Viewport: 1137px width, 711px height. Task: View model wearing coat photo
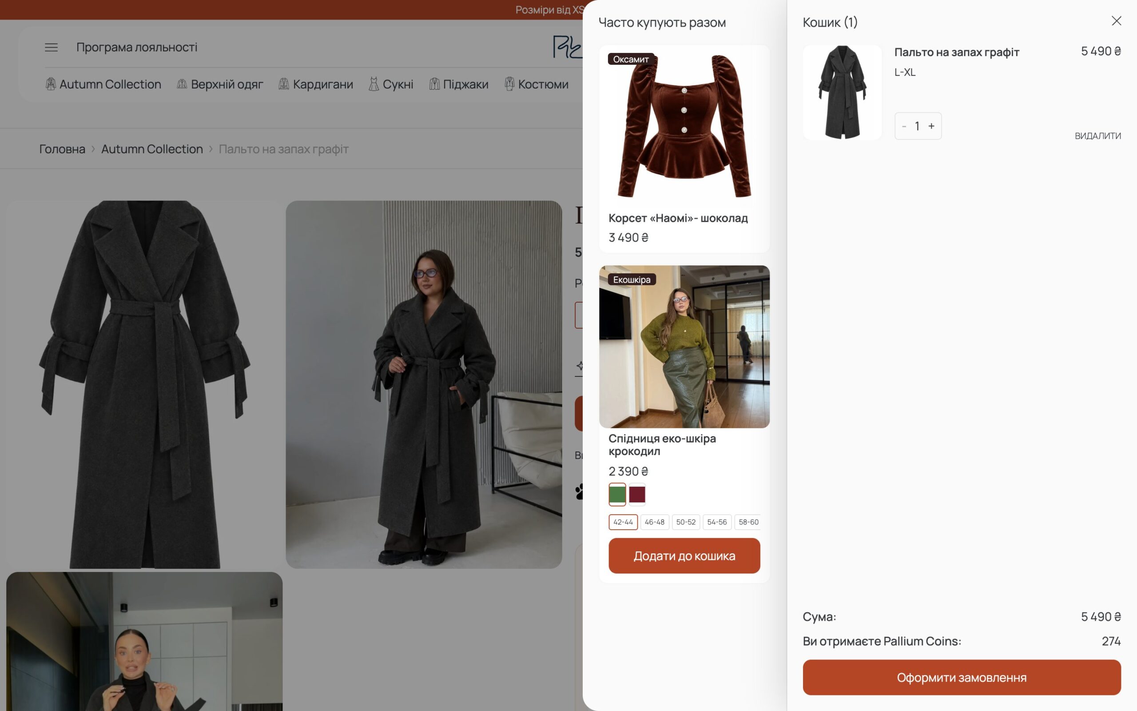pos(424,385)
